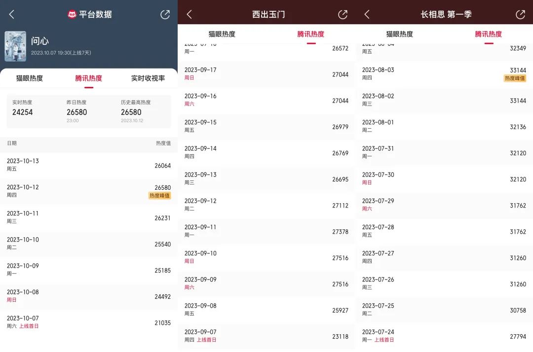Tap the 热度峰值 badge on 2023-10-12
This screenshot has height=352, width=533.
pyautogui.click(x=159, y=196)
